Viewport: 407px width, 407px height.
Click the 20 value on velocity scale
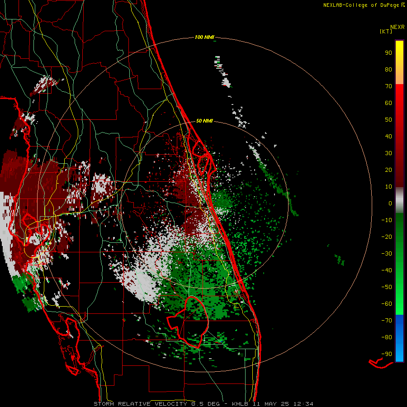[388, 170]
